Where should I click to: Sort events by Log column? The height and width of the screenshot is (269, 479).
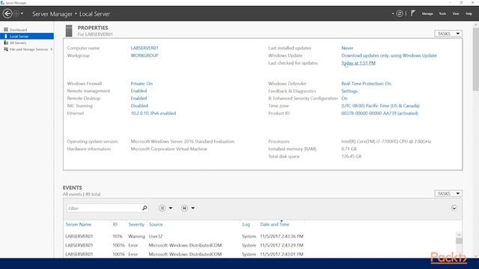coord(246,224)
